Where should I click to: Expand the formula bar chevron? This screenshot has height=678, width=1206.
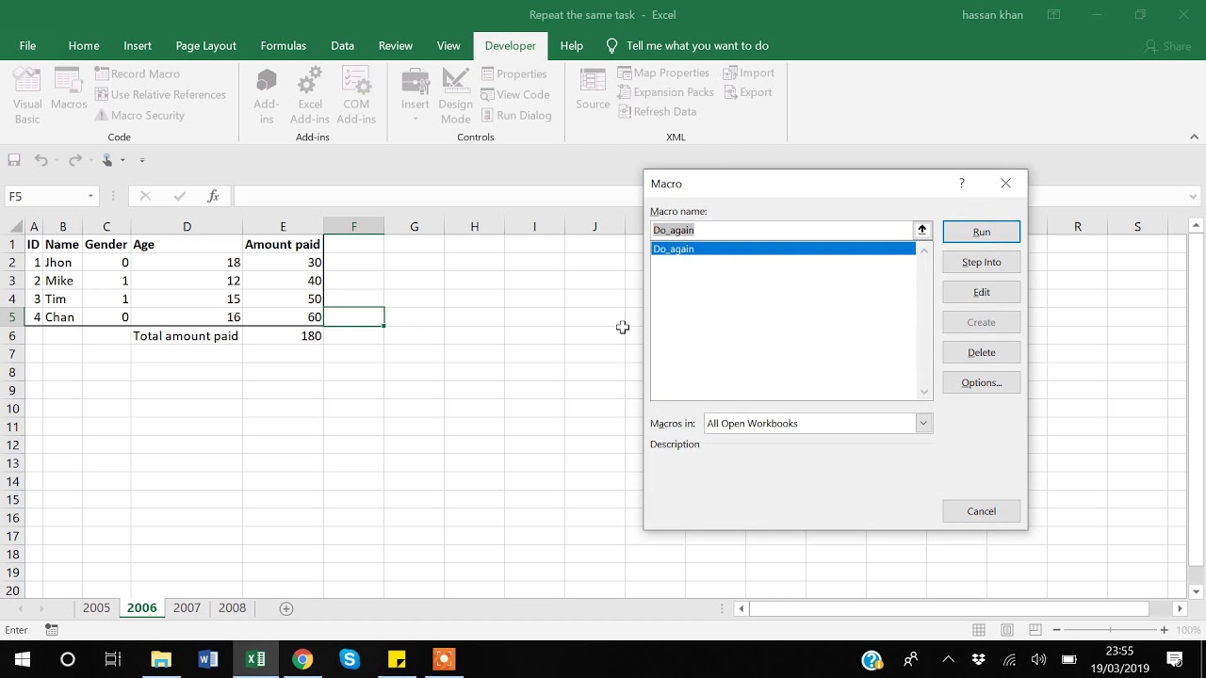[1195, 197]
